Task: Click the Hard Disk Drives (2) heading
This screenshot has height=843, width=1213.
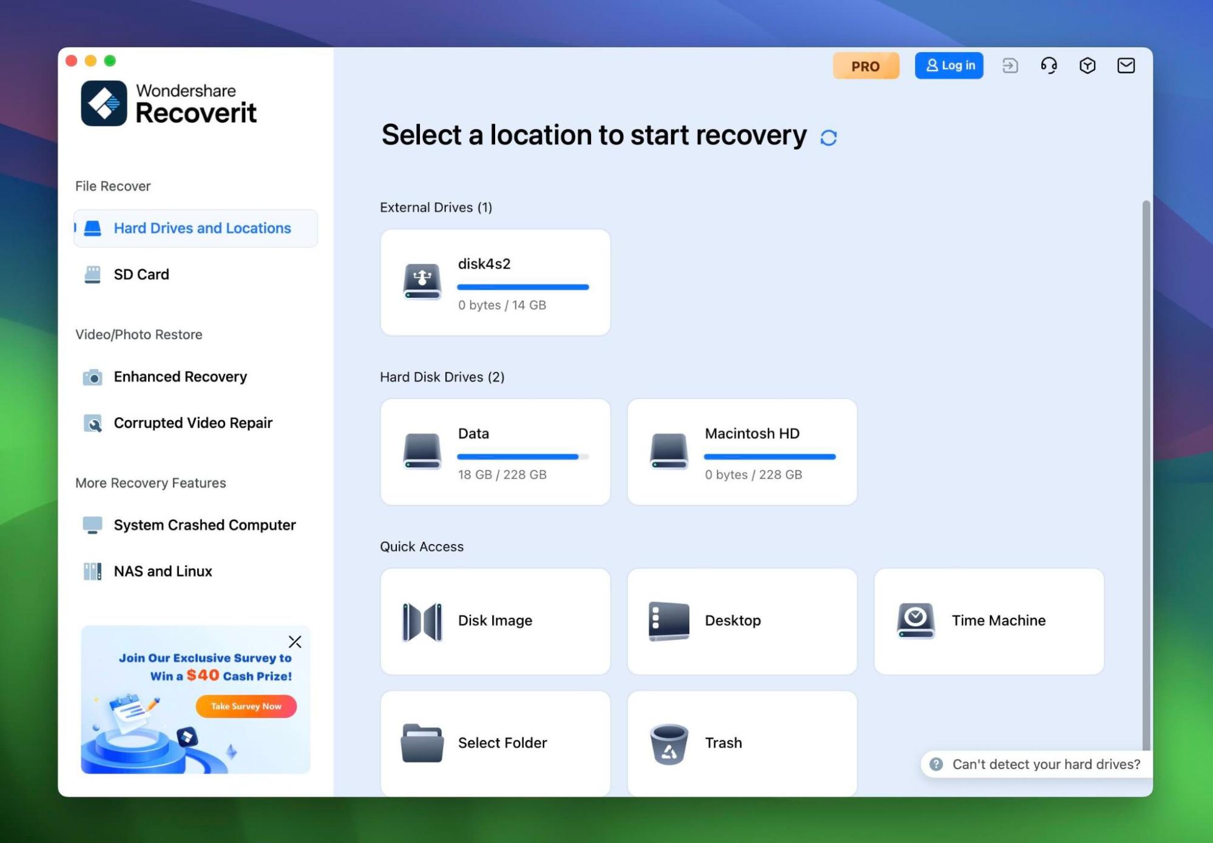Action: pos(442,377)
